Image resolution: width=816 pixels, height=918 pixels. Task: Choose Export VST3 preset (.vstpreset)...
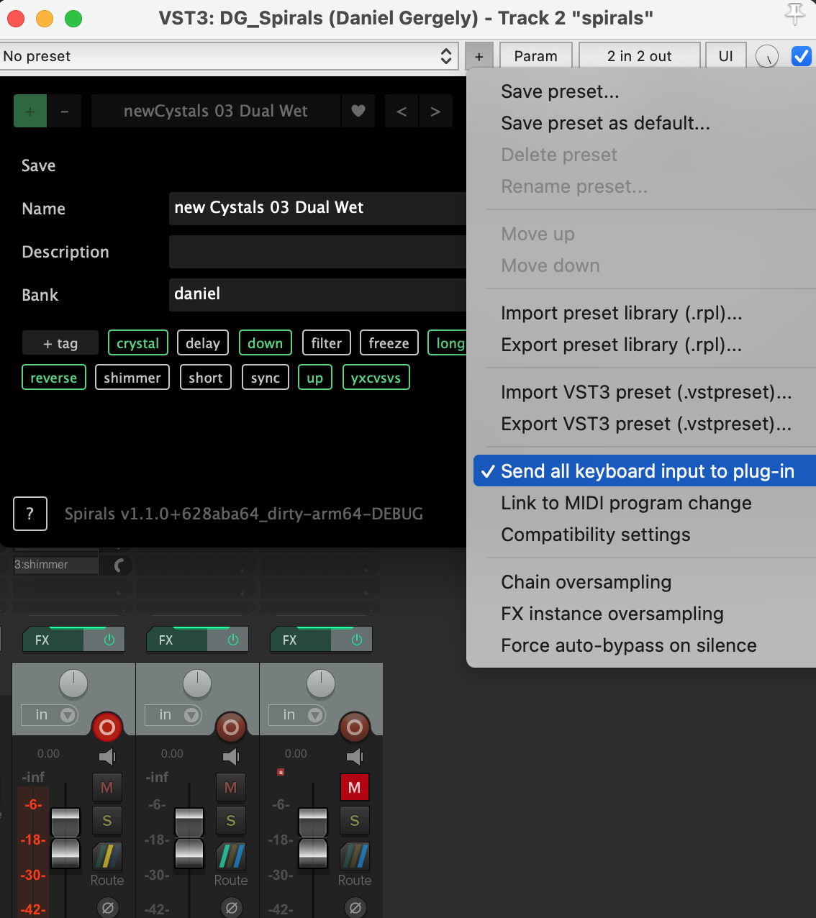[x=645, y=424]
